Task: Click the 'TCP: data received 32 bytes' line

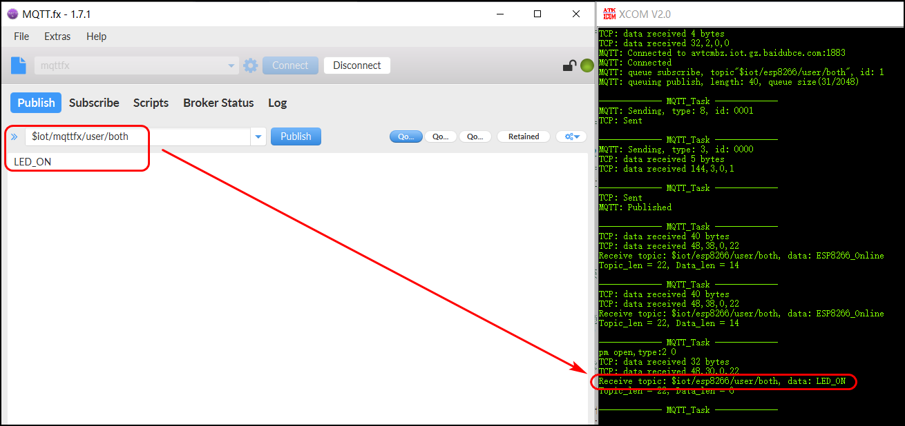Action: [x=664, y=362]
